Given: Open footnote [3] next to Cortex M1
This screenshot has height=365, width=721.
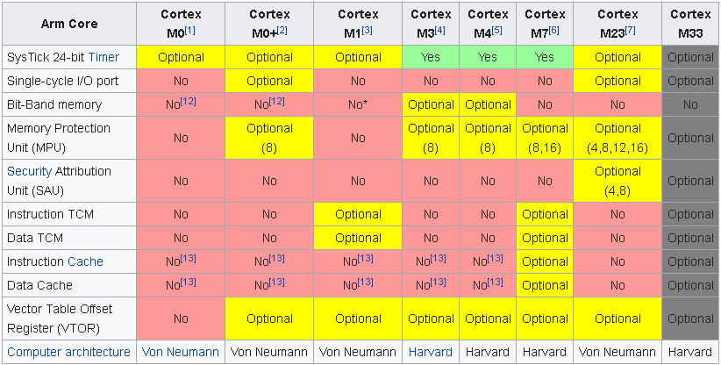Looking at the screenshot, I should click(x=367, y=31).
